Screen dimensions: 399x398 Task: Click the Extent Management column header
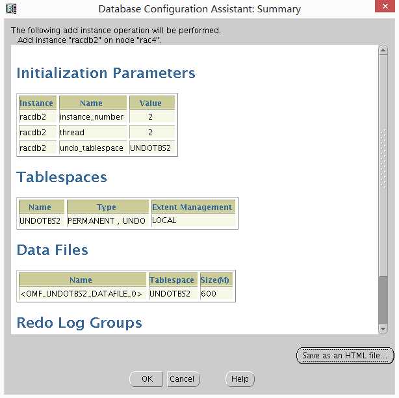pyautogui.click(x=192, y=207)
